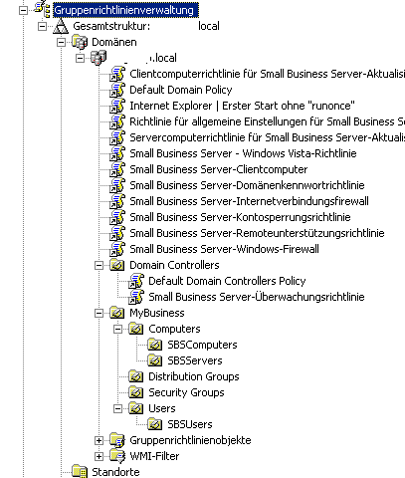Screen dimensions: 405x478
Task: Select Internet Explorer Erster Start policy
Action: coord(242,106)
